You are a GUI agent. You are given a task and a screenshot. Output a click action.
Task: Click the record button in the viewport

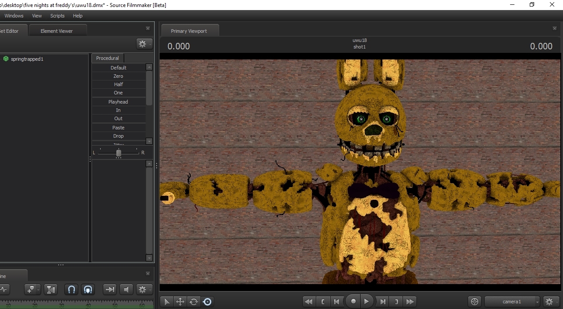tap(353, 302)
